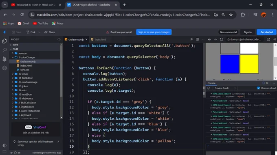Image resolution: width=277 pixels, height=155 pixels.
Task: Click the Prettier format icon in editor toolbar
Action: pos(191,39)
